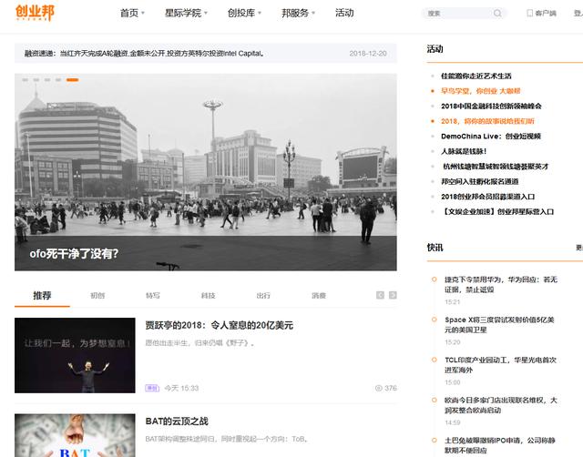
Task: Switch to the 出行 tab
Action: (263, 296)
